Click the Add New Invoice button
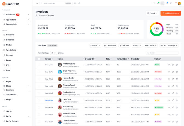This screenshot has height=126, width=184. (x=171, y=13)
